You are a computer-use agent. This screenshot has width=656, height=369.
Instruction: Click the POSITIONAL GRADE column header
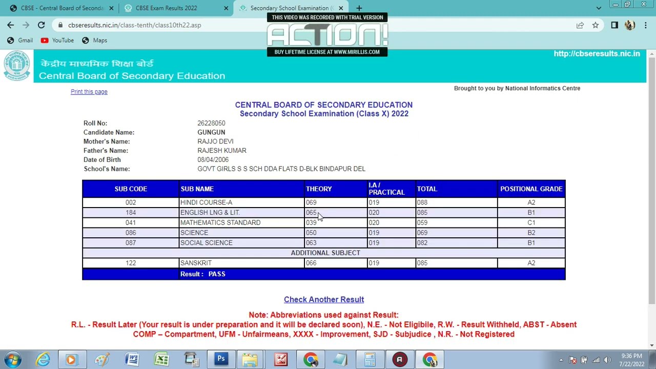click(x=531, y=189)
